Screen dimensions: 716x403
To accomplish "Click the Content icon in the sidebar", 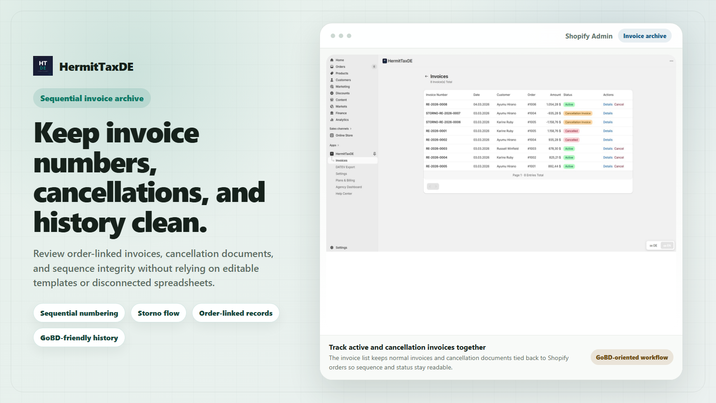I will [332, 100].
